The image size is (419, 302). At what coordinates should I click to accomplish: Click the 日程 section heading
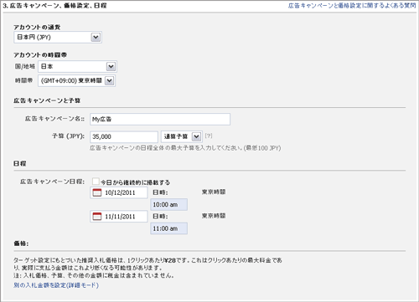click(20, 163)
